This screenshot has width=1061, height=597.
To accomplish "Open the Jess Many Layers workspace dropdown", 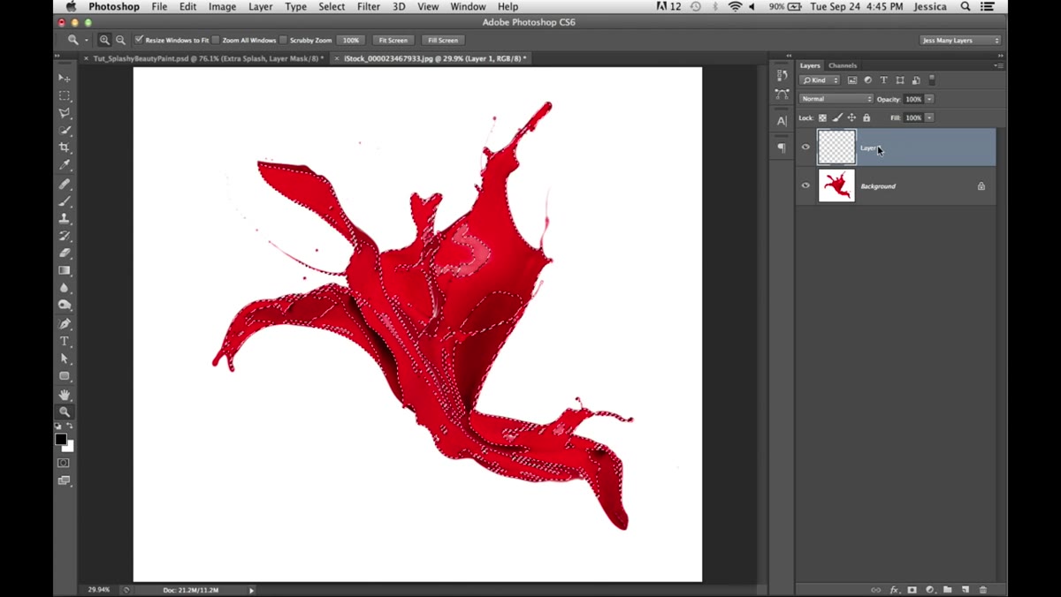I will (960, 40).
